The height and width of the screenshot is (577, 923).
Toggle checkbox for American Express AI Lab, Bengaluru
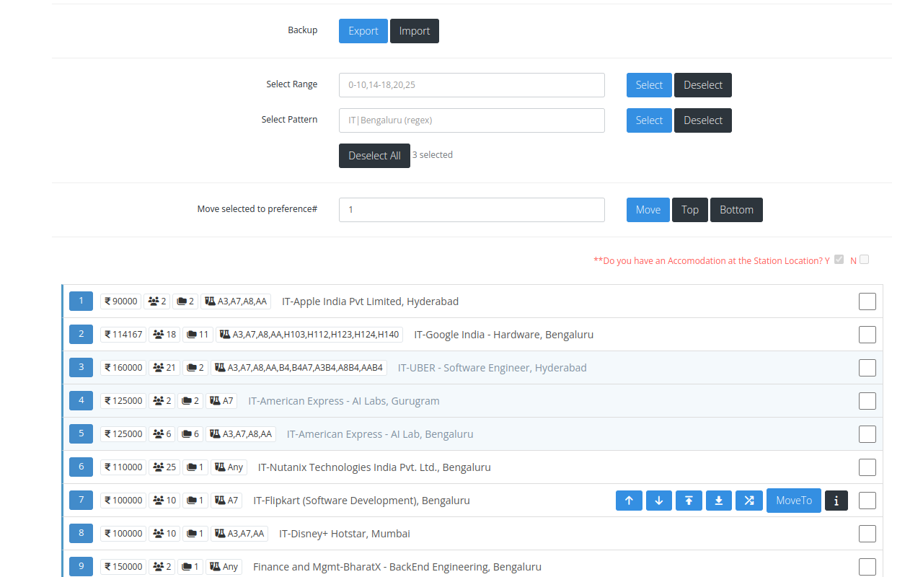(x=867, y=434)
